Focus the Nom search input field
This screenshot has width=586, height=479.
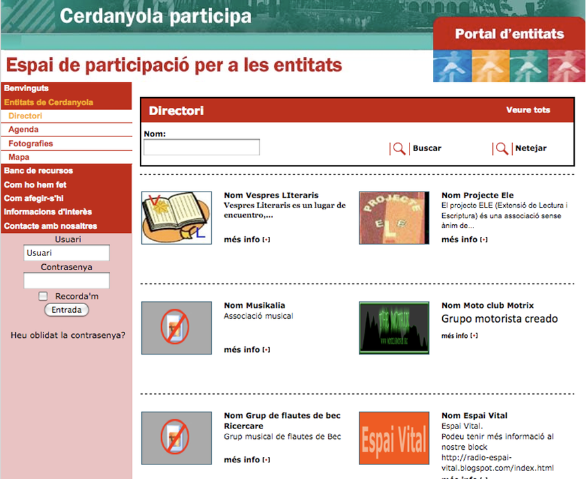[x=201, y=147]
